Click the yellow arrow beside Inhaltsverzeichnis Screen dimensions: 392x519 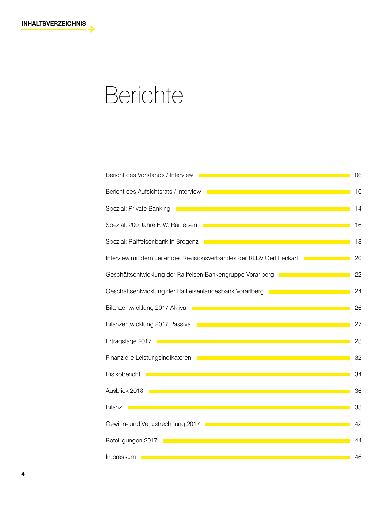point(92,29)
